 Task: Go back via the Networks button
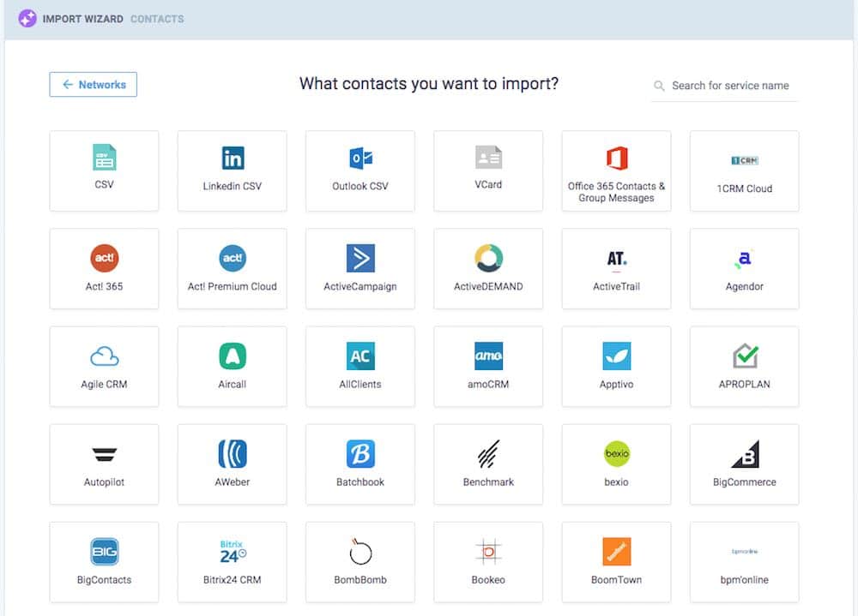[93, 85]
